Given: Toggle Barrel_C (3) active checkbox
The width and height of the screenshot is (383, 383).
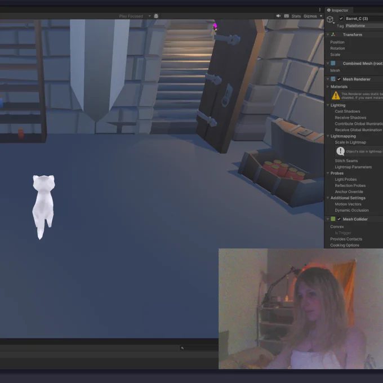Looking at the screenshot, I should point(341,19).
